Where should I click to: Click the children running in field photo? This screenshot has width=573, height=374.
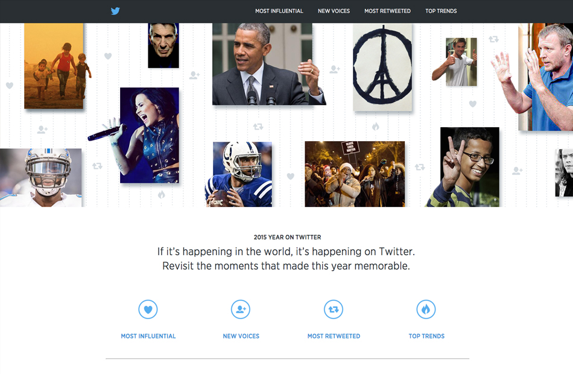[x=54, y=66]
